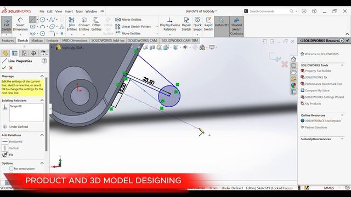
Task: Collapse the Existing Relations section
Action: (x=42, y=101)
